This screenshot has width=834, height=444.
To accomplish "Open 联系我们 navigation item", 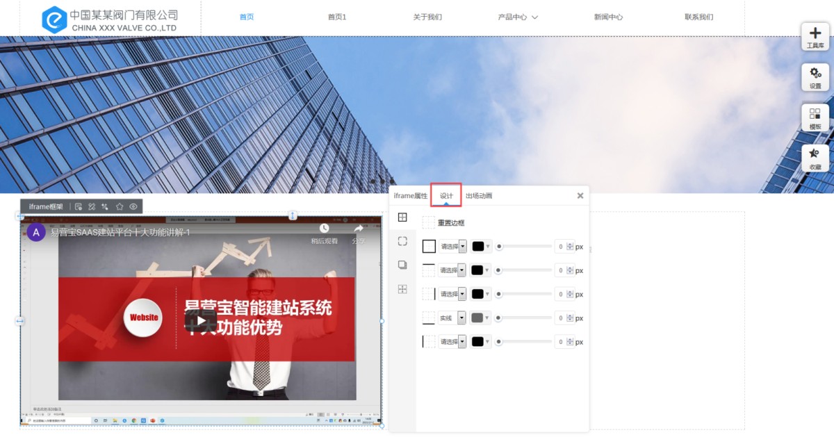I will coord(698,17).
